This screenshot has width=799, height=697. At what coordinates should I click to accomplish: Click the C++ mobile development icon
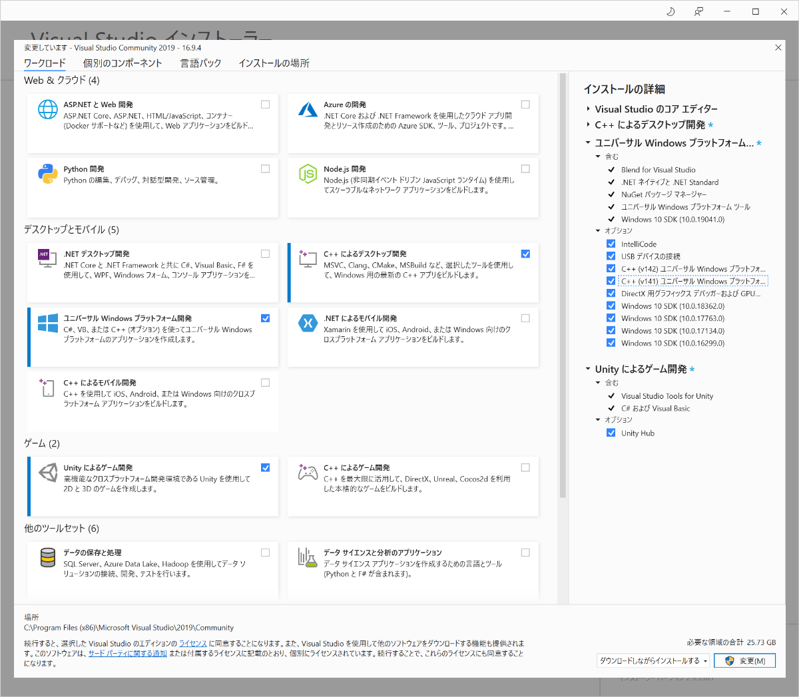click(47, 387)
